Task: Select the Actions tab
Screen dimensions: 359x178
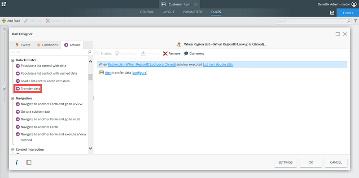Action: (72, 45)
